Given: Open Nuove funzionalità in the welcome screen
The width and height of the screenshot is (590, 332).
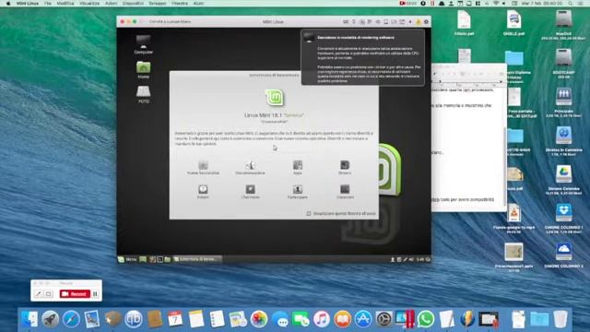Looking at the screenshot, I should 203,168.
